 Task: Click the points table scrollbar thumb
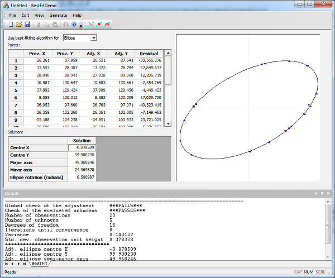[x=168, y=70]
